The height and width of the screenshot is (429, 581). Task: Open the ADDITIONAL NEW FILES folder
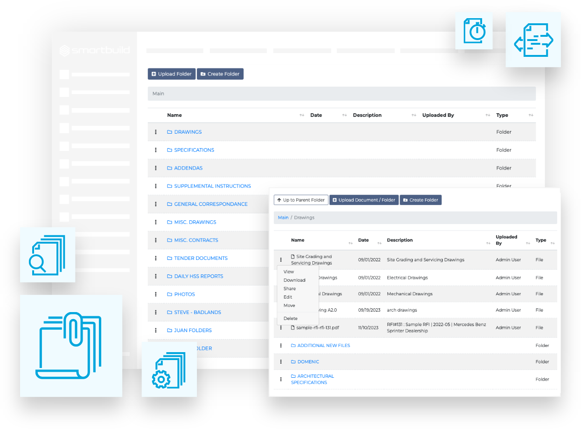(x=323, y=346)
